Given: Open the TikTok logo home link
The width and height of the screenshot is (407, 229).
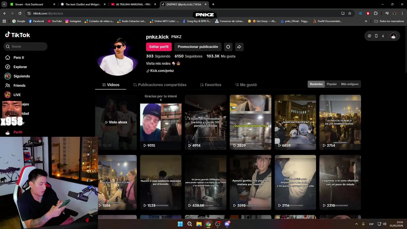Looking at the screenshot, I should (17, 35).
